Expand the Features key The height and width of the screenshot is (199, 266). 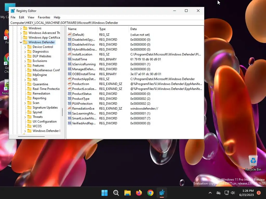25,66
